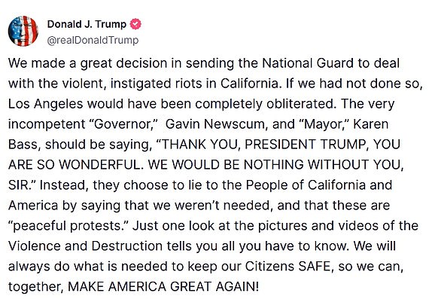432x299 pixels.
Task: Open the Donald J. Trump display name
Action: [x=87, y=24]
